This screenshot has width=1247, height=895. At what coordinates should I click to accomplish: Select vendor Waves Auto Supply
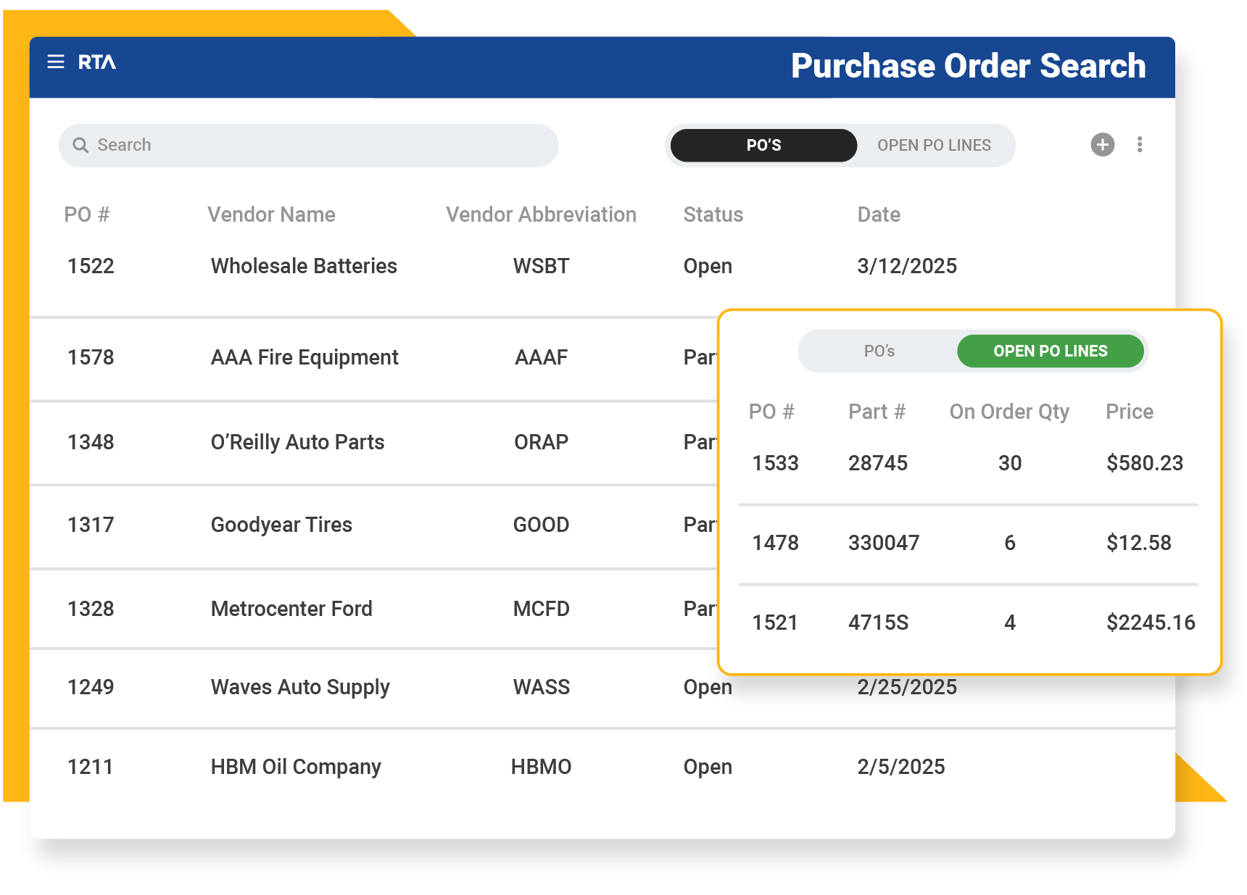[x=300, y=687]
